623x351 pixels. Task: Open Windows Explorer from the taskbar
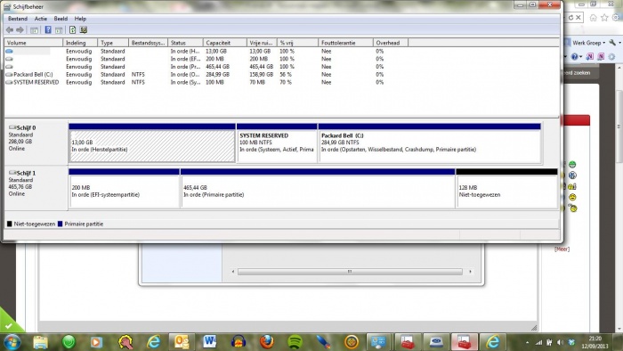tap(41, 342)
